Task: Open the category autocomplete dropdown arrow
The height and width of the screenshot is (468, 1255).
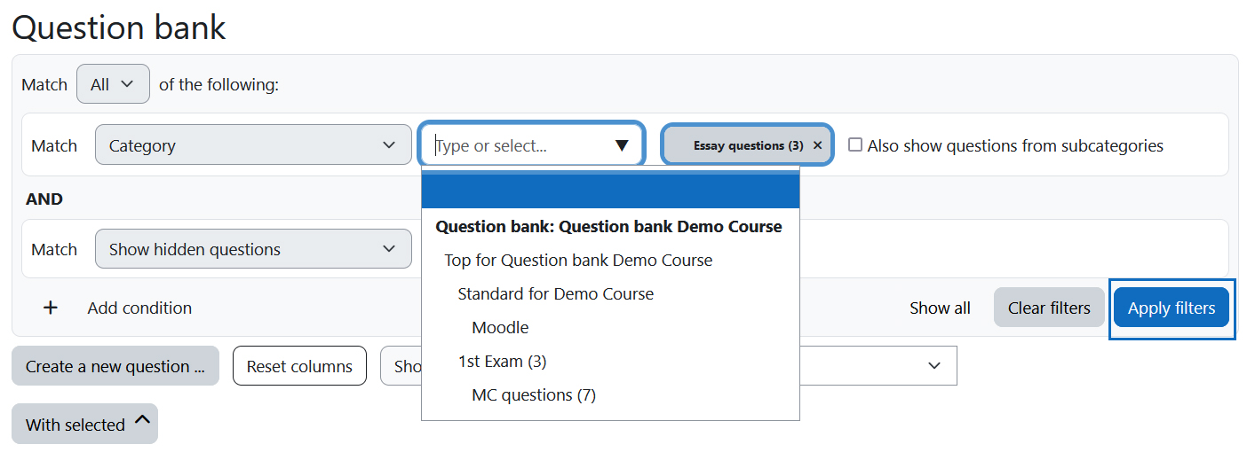Action: pos(622,145)
